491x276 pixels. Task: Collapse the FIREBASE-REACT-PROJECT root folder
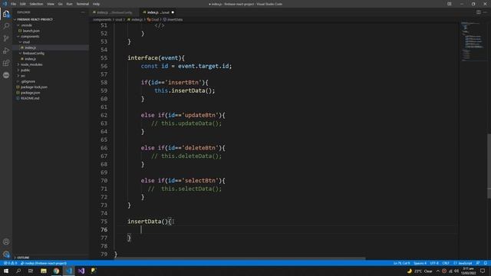coord(35,19)
